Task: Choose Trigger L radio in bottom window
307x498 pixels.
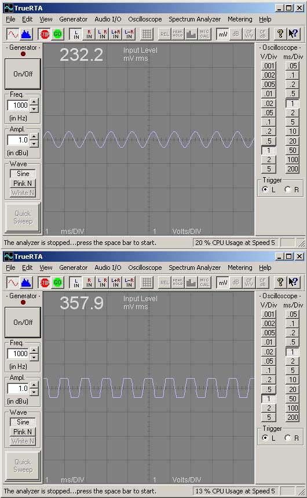Action: click(265, 438)
